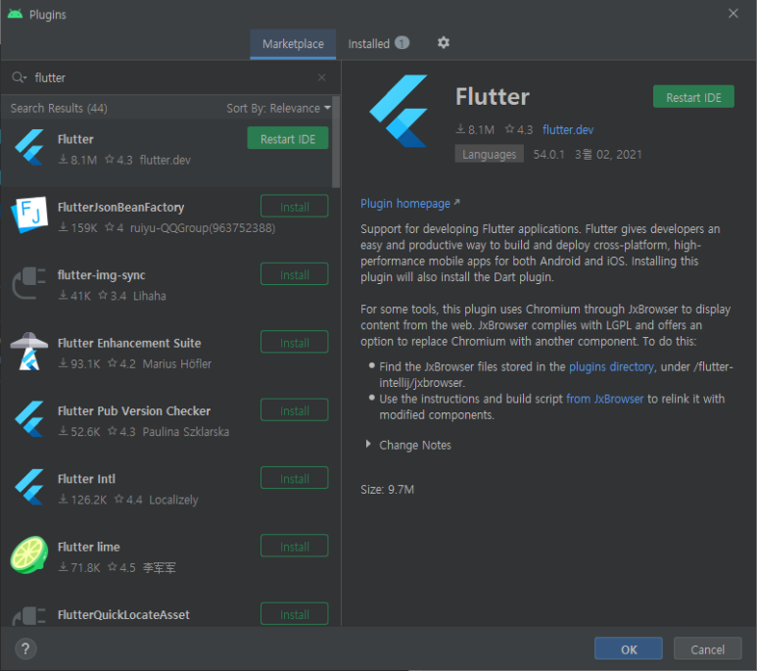The width and height of the screenshot is (757, 671).
Task: Click the Flutter Pub Version Checker icon
Action: [x=29, y=419]
